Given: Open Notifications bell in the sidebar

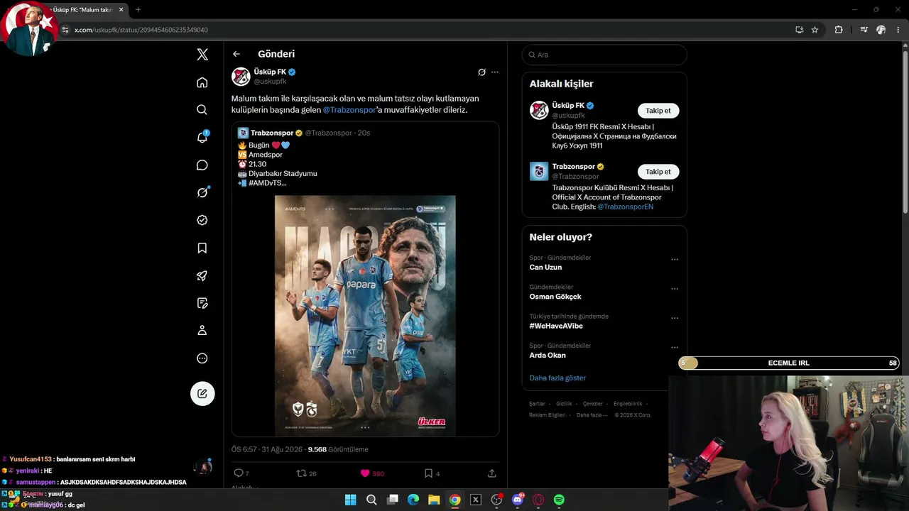Looking at the screenshot, I should point(202,137).
